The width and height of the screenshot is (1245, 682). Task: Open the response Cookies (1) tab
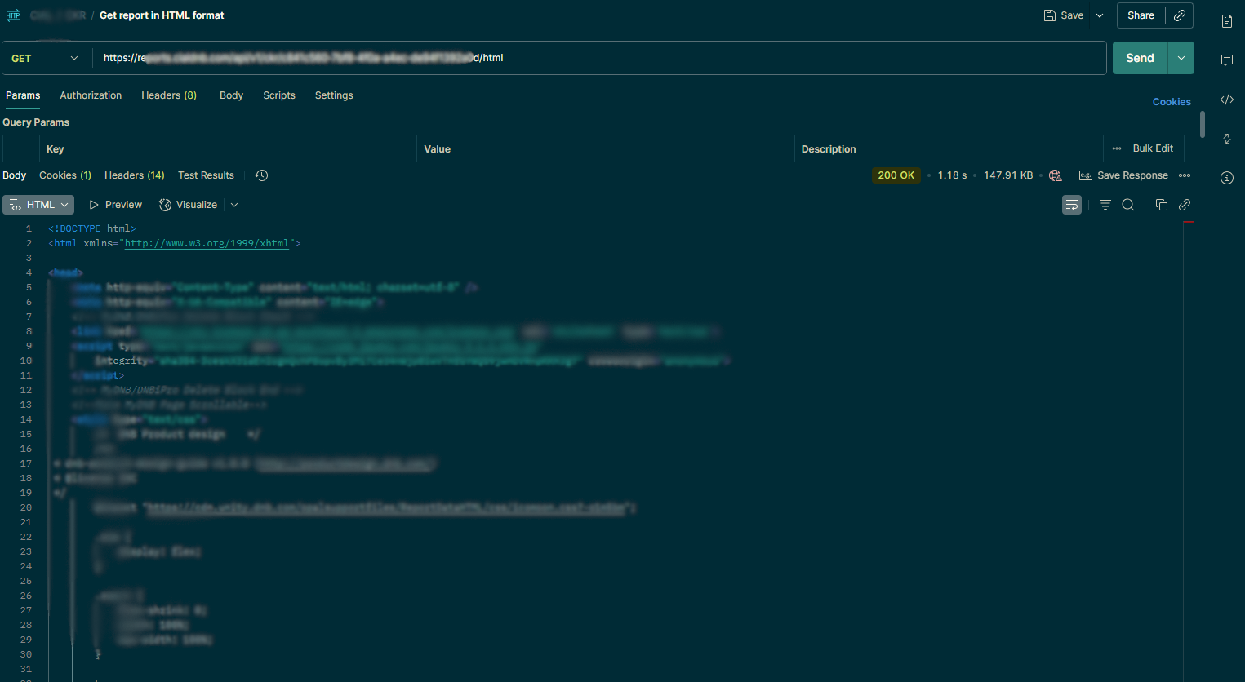[x=65, y=175]
